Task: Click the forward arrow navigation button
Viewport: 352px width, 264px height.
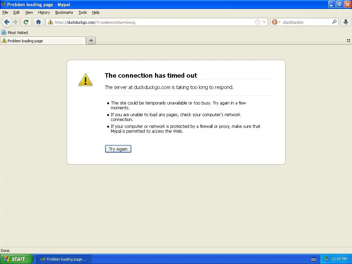Action: [15, 22]
